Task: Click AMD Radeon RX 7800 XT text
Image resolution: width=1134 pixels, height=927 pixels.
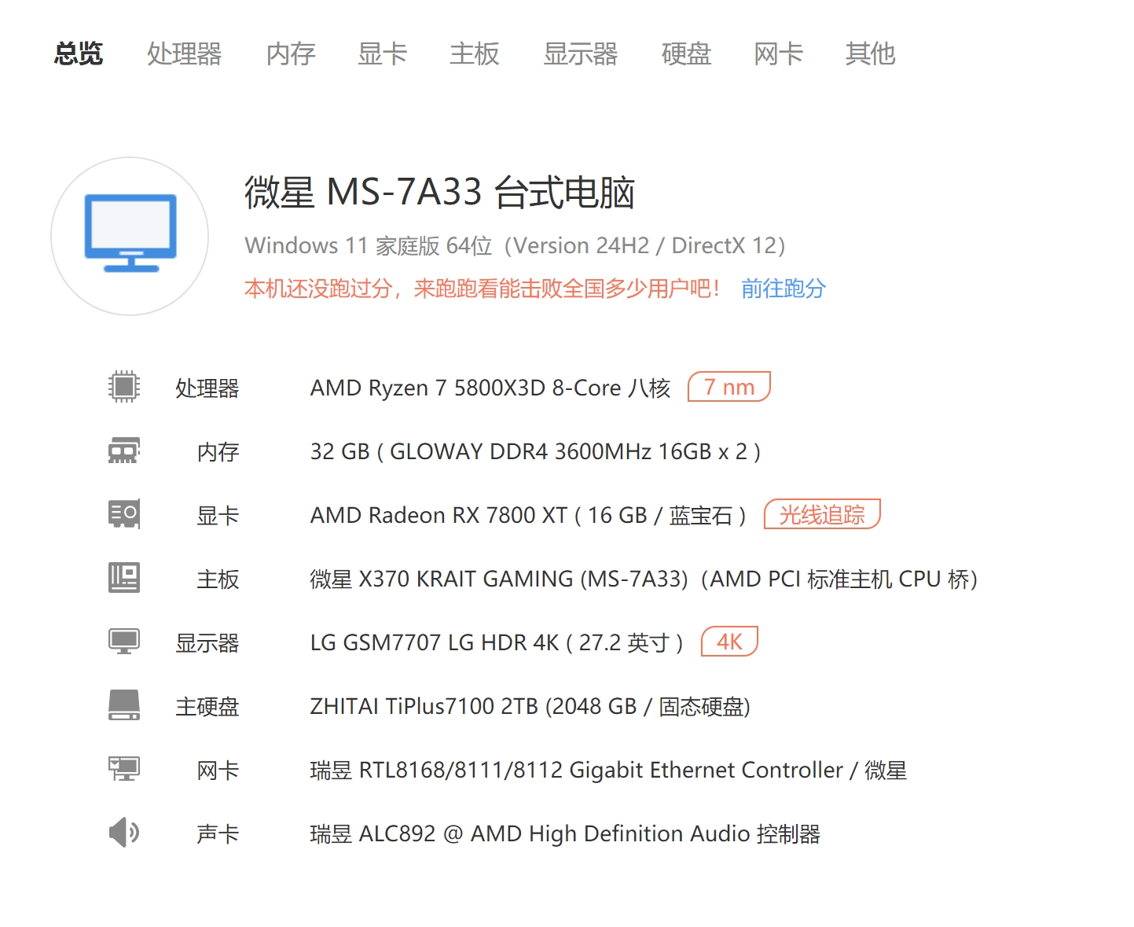Action: [x=528, y=515]
